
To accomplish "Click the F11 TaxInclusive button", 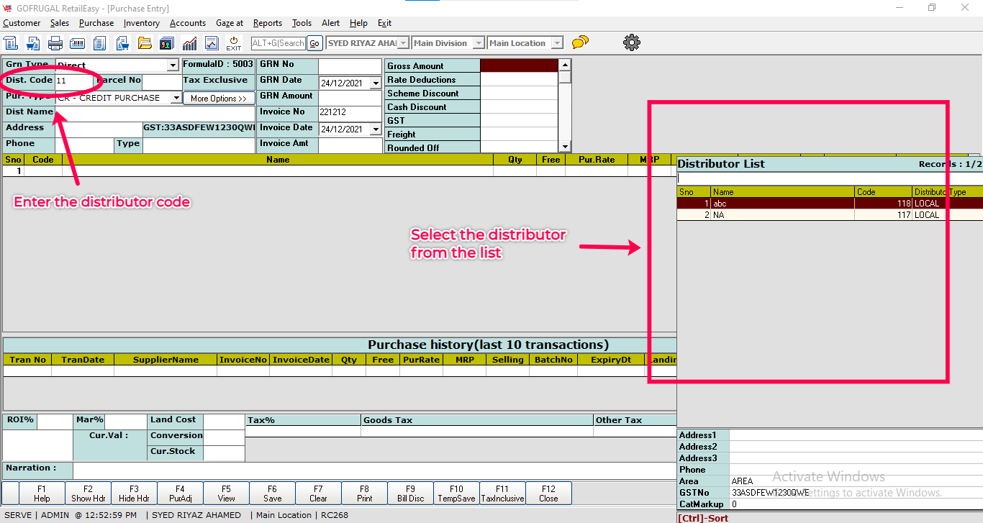I will click(x=502, y=493).
